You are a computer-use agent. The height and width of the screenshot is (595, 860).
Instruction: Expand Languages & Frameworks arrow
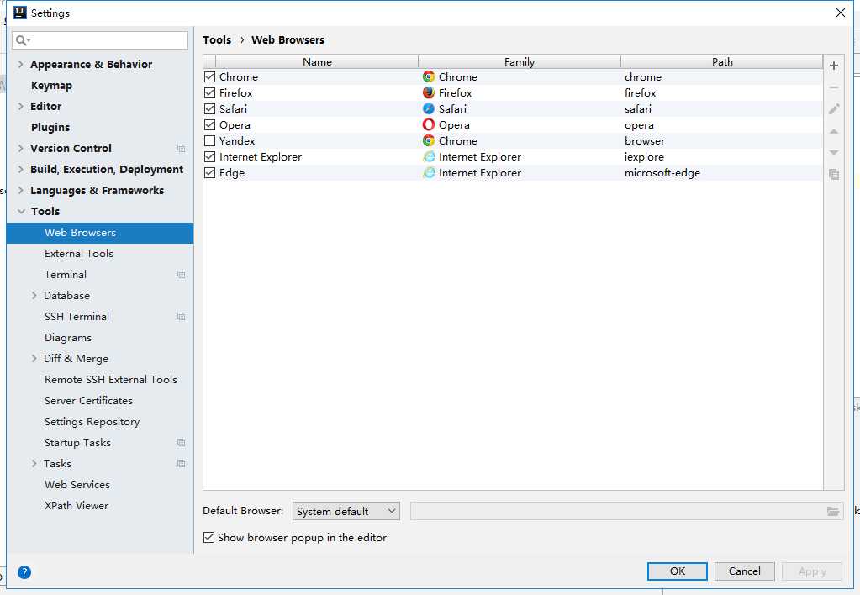pyautogui.click(x=20, y=190)
